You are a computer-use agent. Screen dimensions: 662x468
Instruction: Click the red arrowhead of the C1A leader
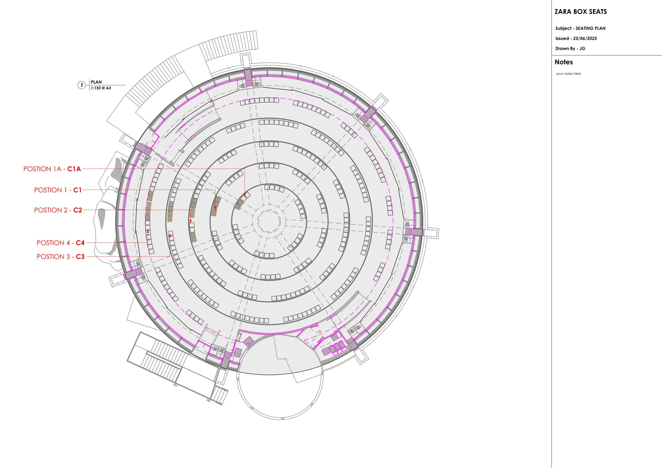coord(245,195)
